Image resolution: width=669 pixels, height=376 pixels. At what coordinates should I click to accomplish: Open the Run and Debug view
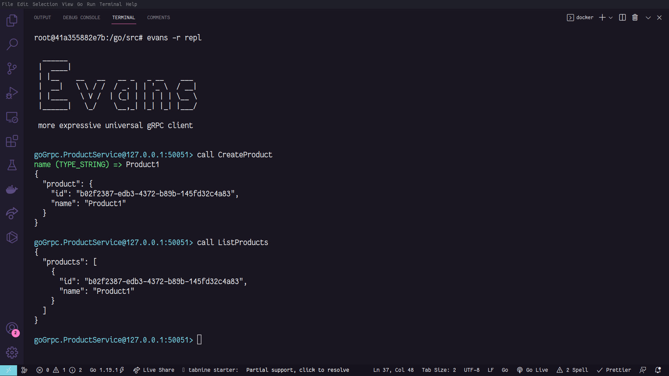[x=12, y=93]
